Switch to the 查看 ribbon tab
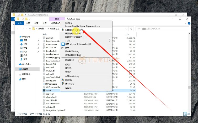This screenshot has height=123, width=198. tap(44, 23)
